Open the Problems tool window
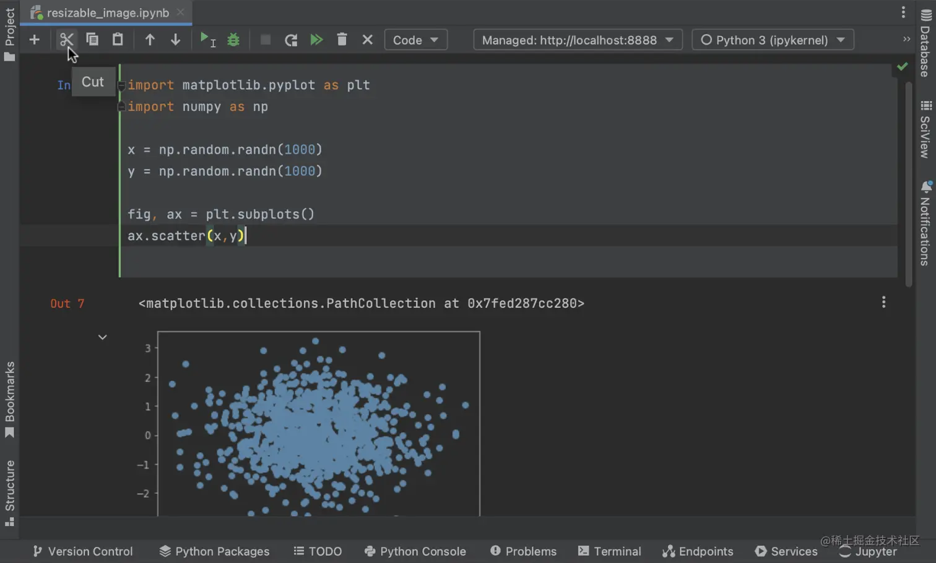Screen dimensions: 936x563 [523, 551]
